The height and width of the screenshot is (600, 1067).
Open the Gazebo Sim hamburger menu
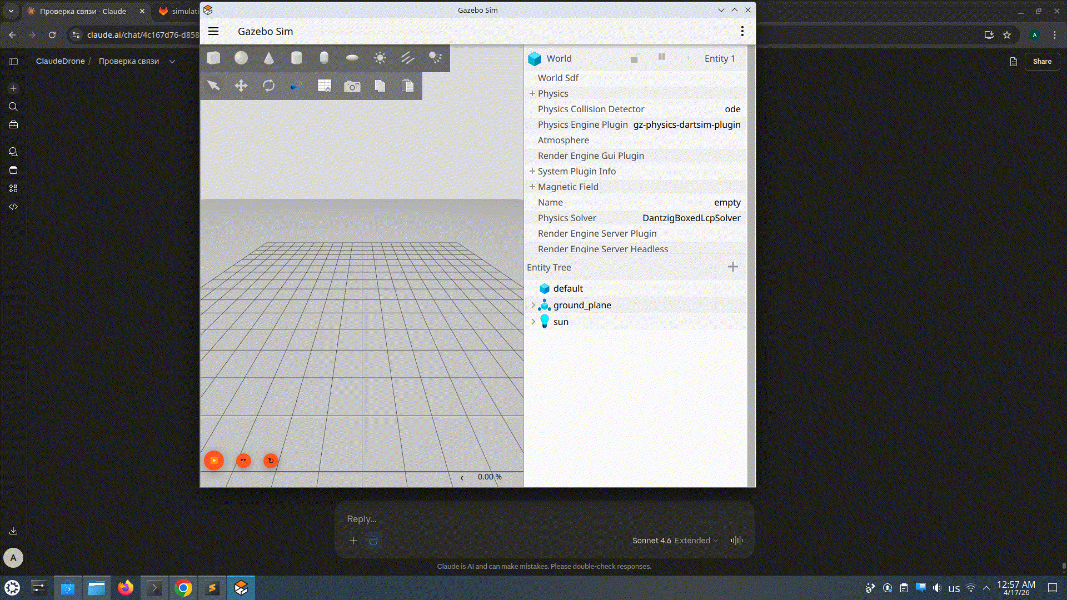point(213,31)
